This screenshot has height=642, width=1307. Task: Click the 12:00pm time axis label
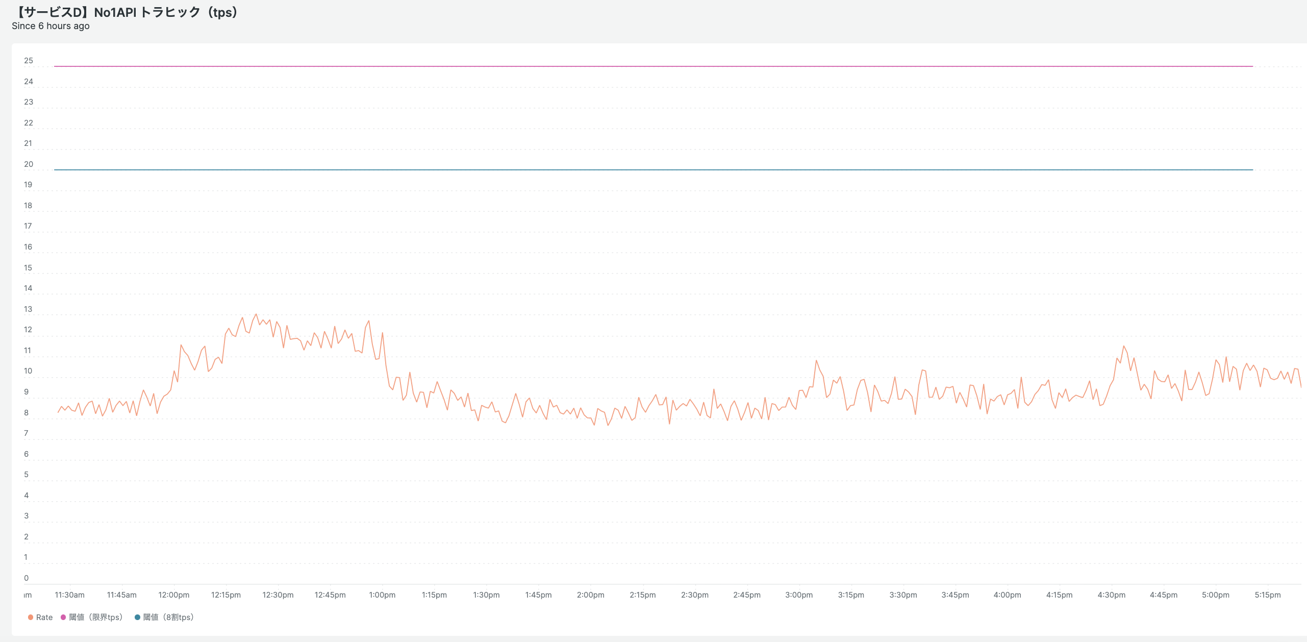(173, 595)
